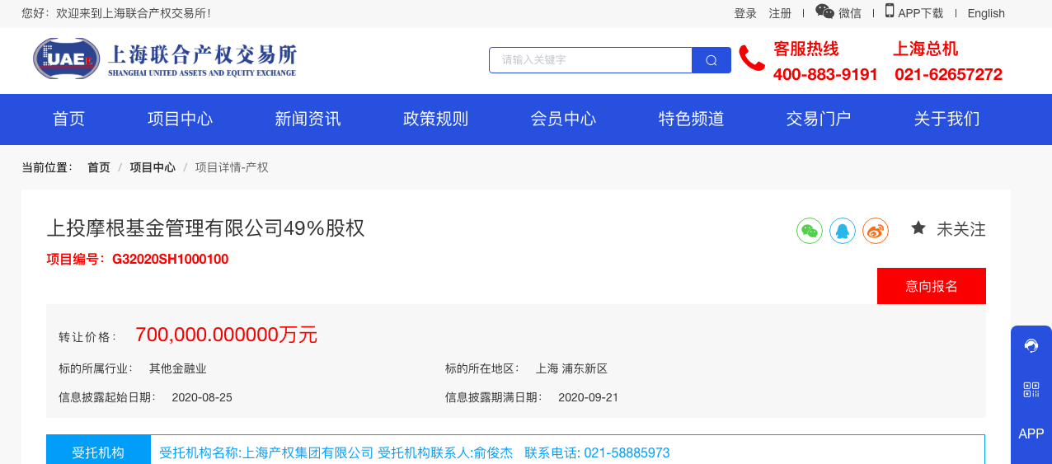Screen dimensions: 1052x464
Task: Click contact phone 021-58885973
Action: tap(627, 453)
